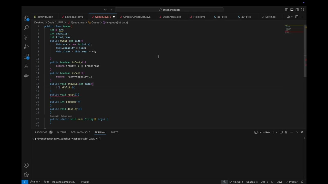The height and width of the screenshot is (184, 328).
Task: Show the Ports panel tab
Action: pos(114,132)
